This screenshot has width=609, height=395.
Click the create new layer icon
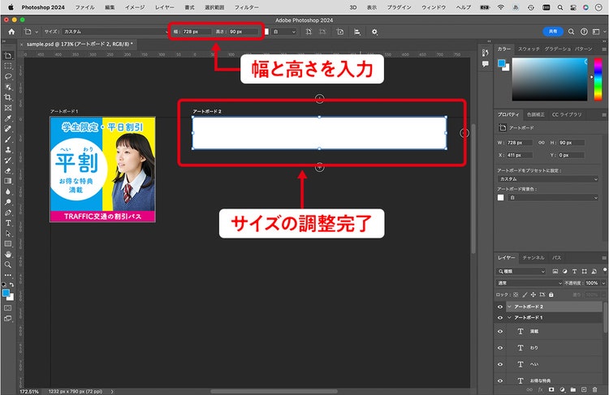[584, 389]
